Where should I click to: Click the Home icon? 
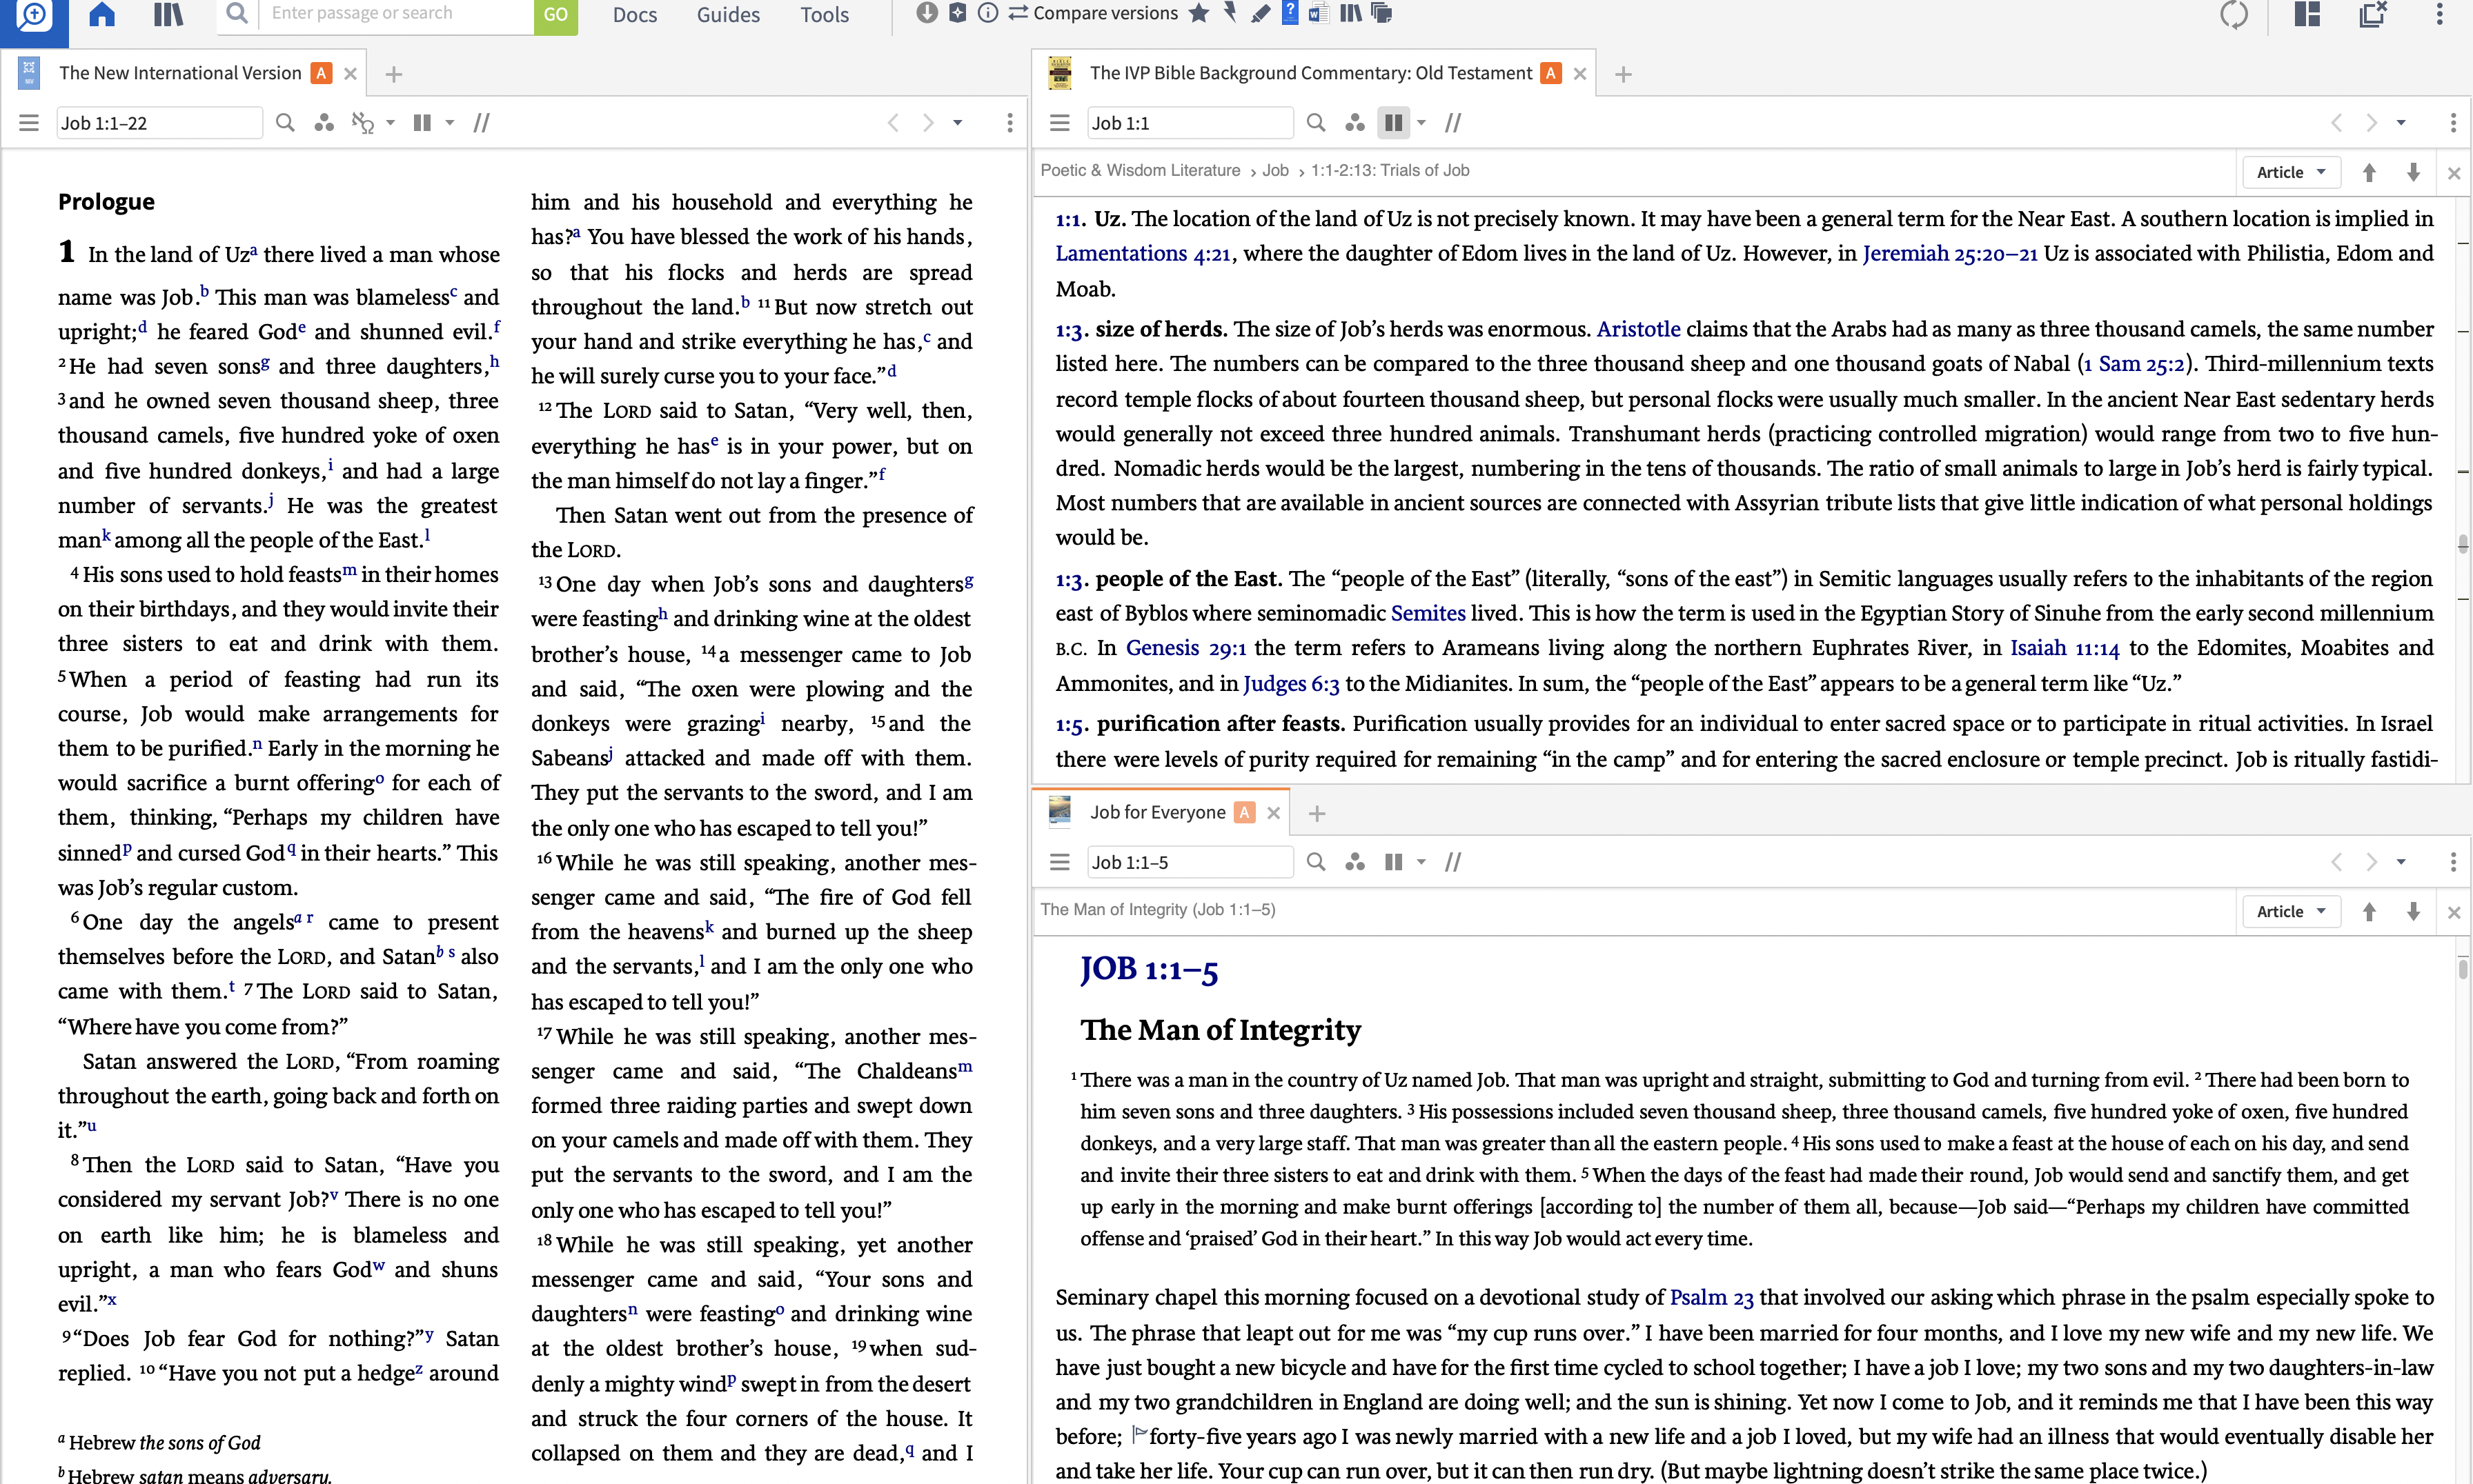pos(101,14)
